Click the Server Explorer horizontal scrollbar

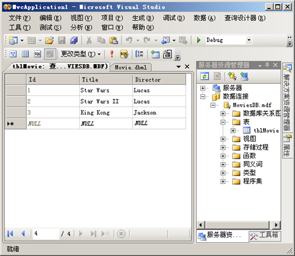tap(238, 225)
